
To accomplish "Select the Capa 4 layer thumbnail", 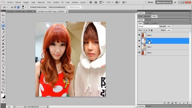I will pos(144,35).
